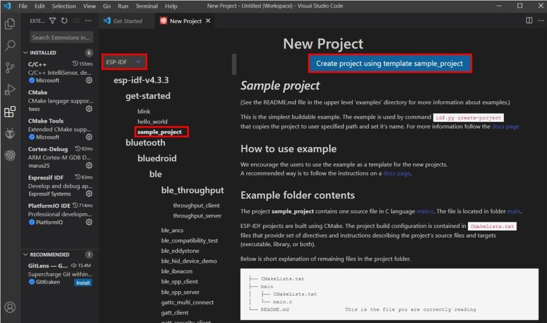The height and width of the screenshot is (323, 547).
Task: Refresh the extensions list
Action: click(64, 21)
